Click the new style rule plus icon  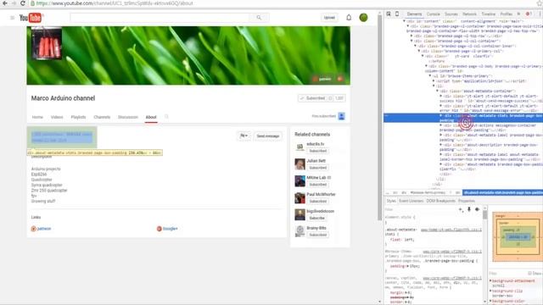tap(461, 209)
